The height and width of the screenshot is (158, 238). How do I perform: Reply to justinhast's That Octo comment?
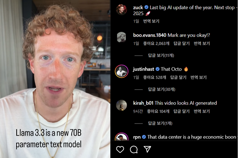coord(178,78)
